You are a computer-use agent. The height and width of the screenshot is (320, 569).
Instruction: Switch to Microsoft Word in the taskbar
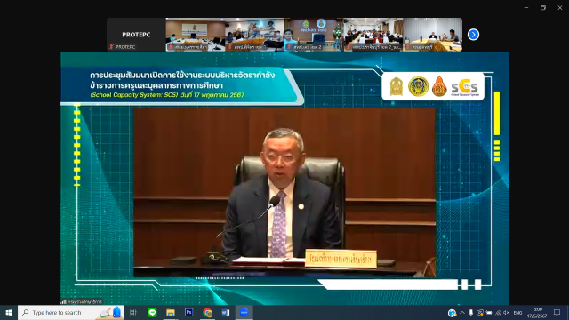pos(226,312)
